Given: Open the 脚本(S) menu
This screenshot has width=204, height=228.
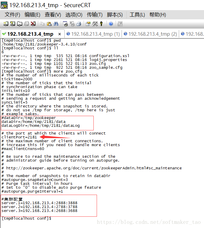Looking at the screenshot, I should point(115,15).
